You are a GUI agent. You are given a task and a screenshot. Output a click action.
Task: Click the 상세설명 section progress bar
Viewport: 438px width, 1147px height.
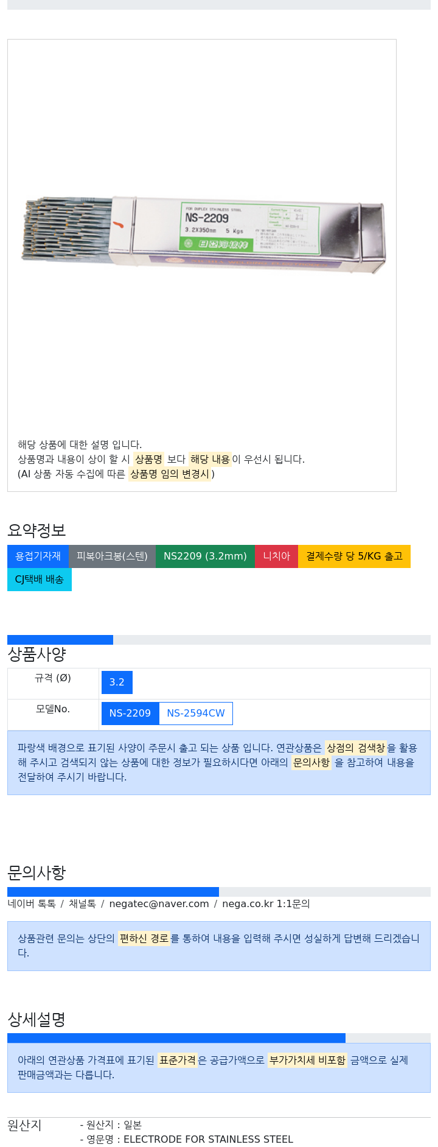(219, 1038)
